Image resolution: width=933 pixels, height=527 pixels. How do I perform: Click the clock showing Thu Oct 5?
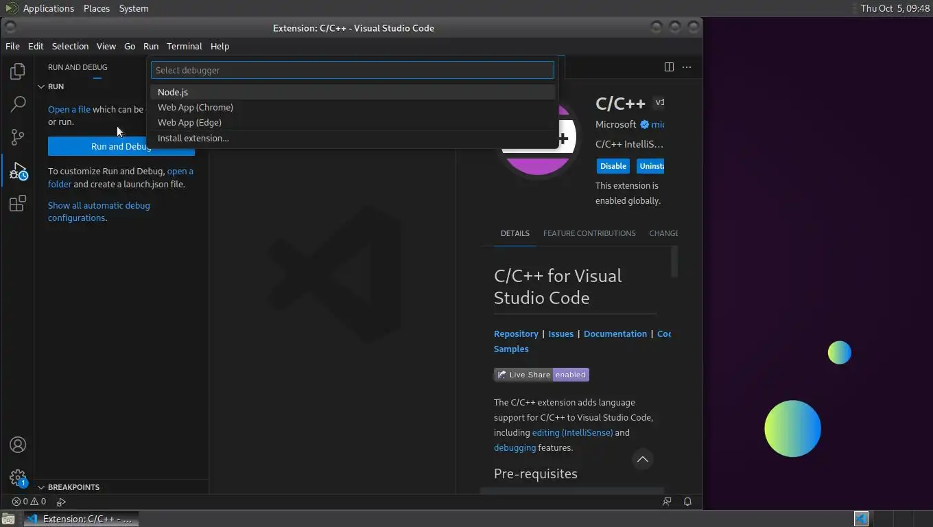point(895,8)
